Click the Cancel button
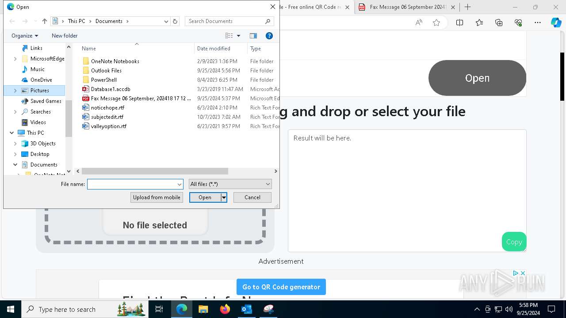The width and height of the screenshot is (566, 318). tap(252, 197)
